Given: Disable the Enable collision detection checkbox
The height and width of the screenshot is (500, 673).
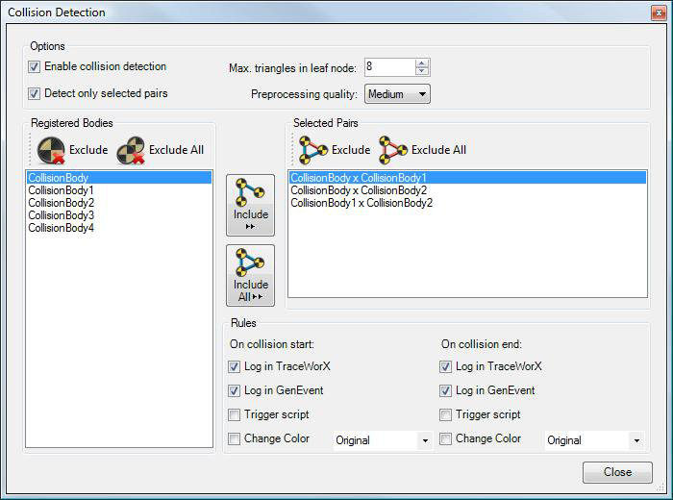Looking at the screenshot, I should (35, 67).
